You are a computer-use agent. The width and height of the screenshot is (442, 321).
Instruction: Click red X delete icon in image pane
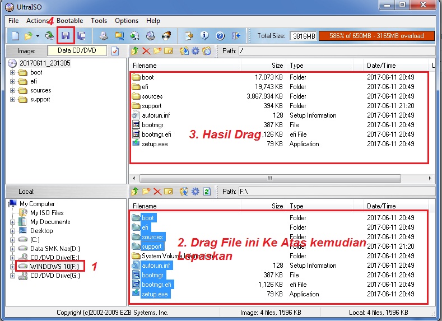(x=146, y=51)
